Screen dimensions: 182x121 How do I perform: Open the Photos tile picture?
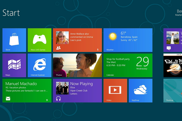[x=77, y=65]
